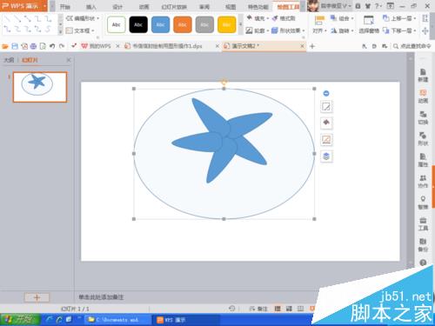The image size is (435, 326).
Task: Open 属性 (Properties) in right sidebar
Action: click(x=423, y=160)
